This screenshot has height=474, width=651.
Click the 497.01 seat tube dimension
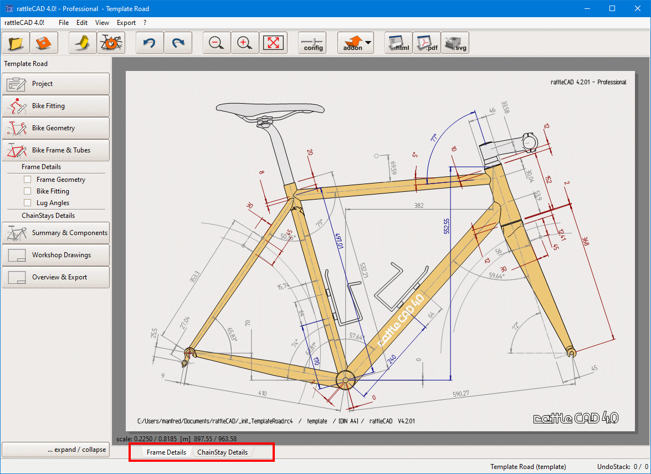pos(340,241)
